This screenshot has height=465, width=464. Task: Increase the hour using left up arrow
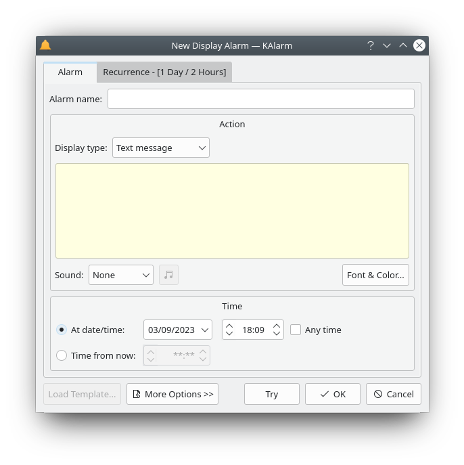tap(229, 326)
